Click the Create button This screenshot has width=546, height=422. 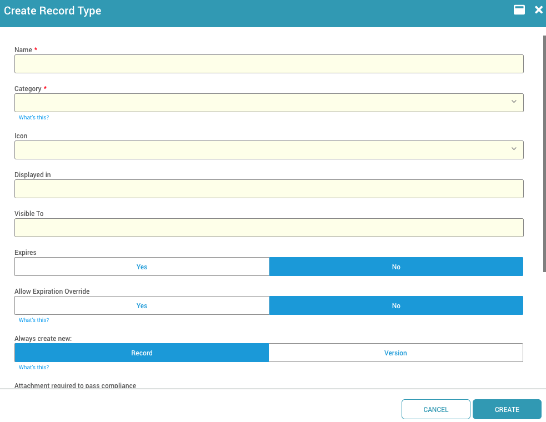pyautogui.click(x=507, y=409)
